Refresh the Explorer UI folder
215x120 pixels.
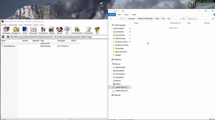[x=184, y=19]
